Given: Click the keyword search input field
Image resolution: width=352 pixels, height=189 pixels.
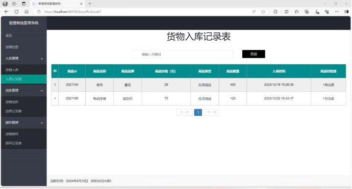Looking at the screenshot, I should (183, 54).
